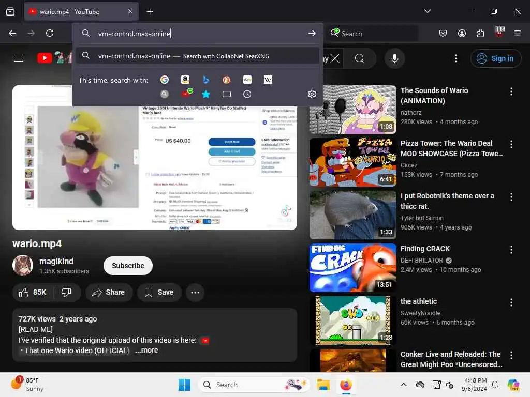Go to YouTube home via logo
Screen dimensions: 530x397
(x=54, y=58)
